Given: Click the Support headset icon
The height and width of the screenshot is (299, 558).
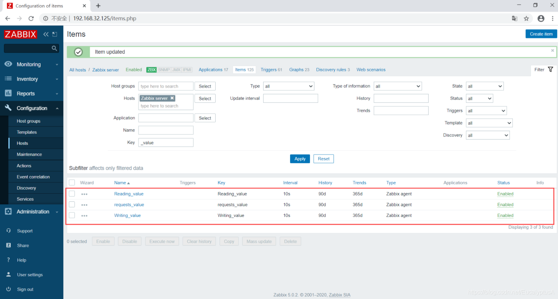Looking at the screenshot, I should pyautogui.click(x=8, y=231).
